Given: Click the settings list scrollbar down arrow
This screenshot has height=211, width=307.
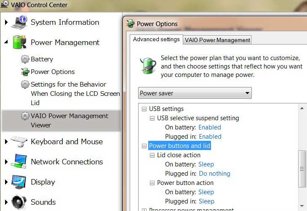Looking at the screenshot, I should pyautogui.click(x=302, y=206).
